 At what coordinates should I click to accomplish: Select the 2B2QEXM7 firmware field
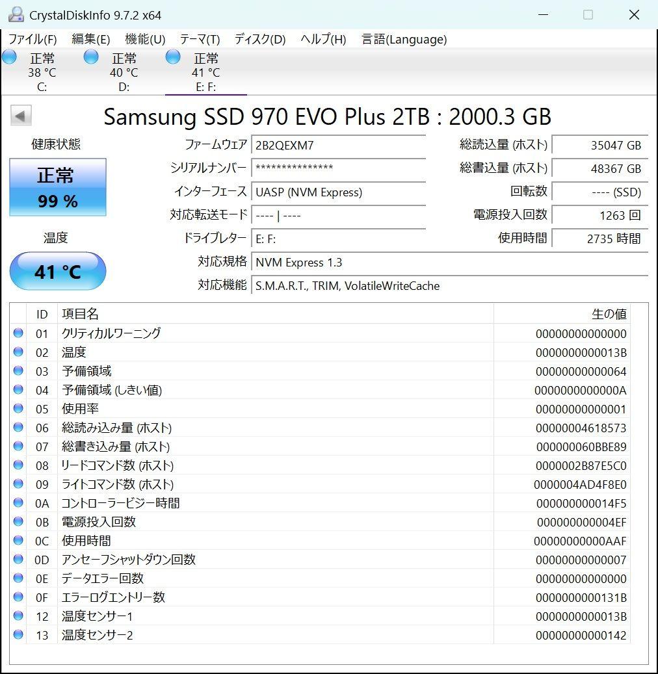click(x=338, y=145)
